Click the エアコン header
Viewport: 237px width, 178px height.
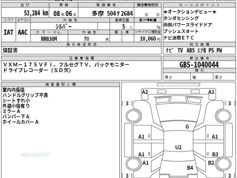23,20
